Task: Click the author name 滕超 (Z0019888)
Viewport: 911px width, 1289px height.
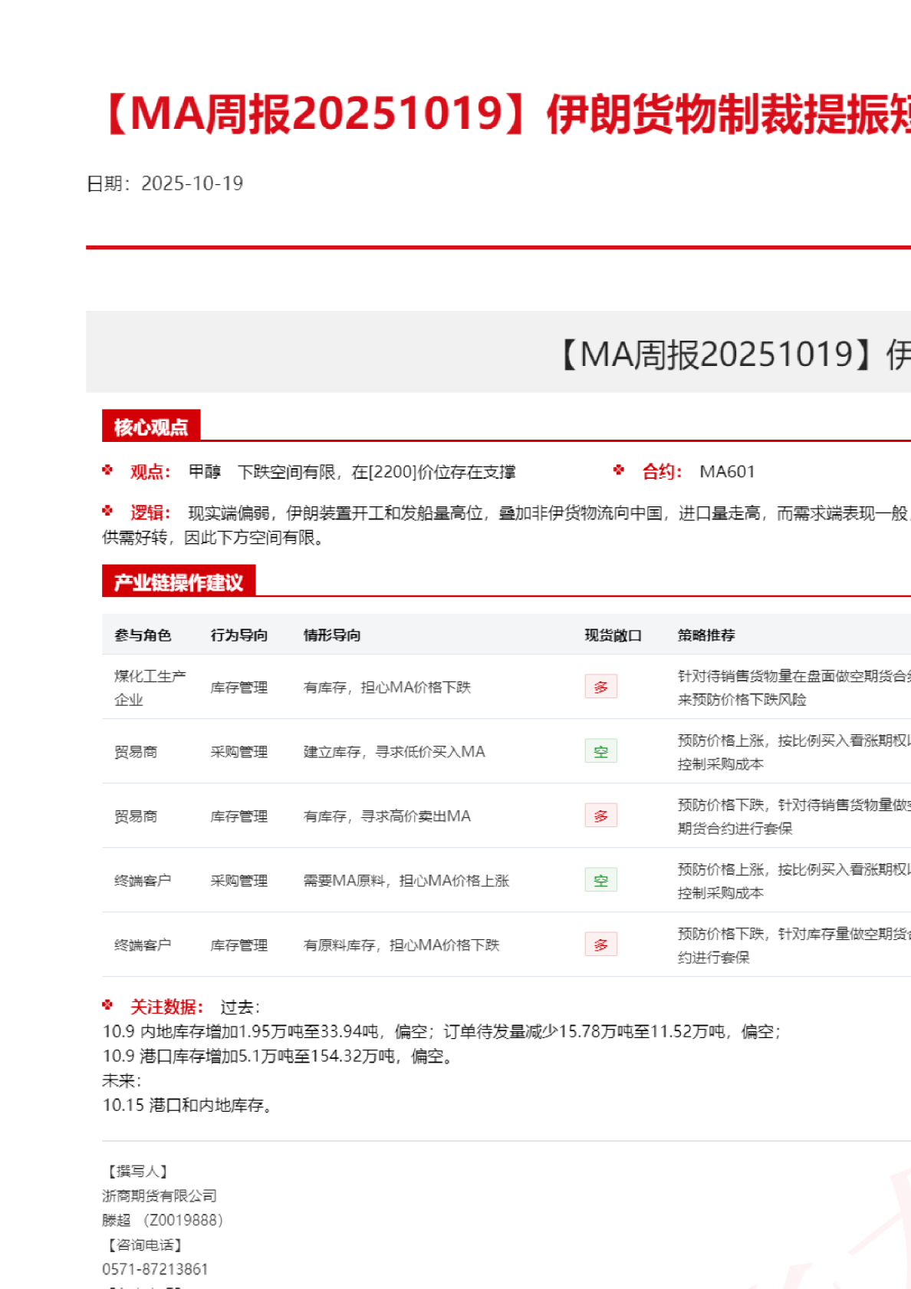Action: [163, 1220]
